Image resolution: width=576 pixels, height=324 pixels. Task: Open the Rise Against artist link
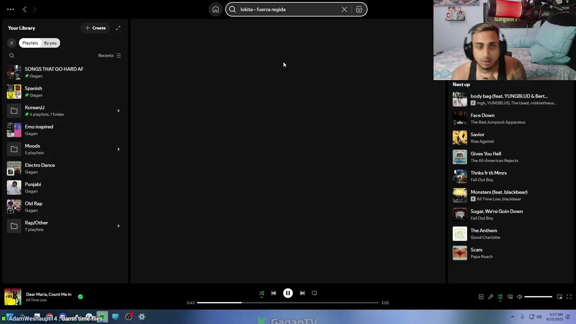tap(482, 141)
